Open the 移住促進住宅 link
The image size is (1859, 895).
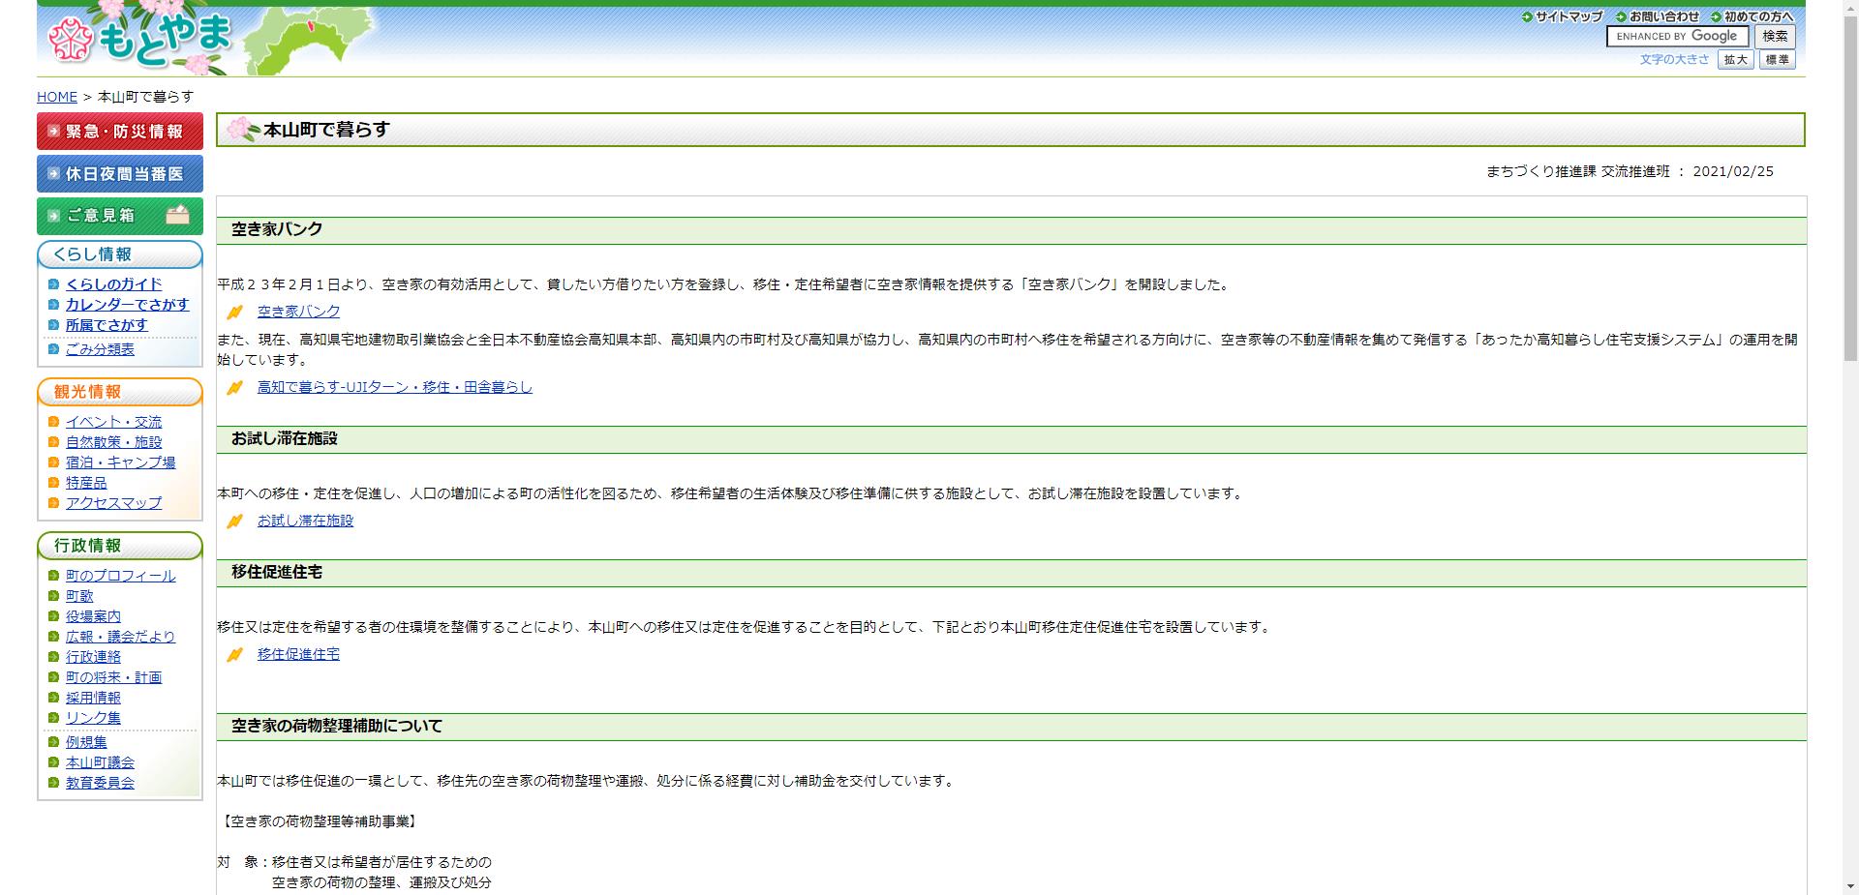click(x=298, y=654)
